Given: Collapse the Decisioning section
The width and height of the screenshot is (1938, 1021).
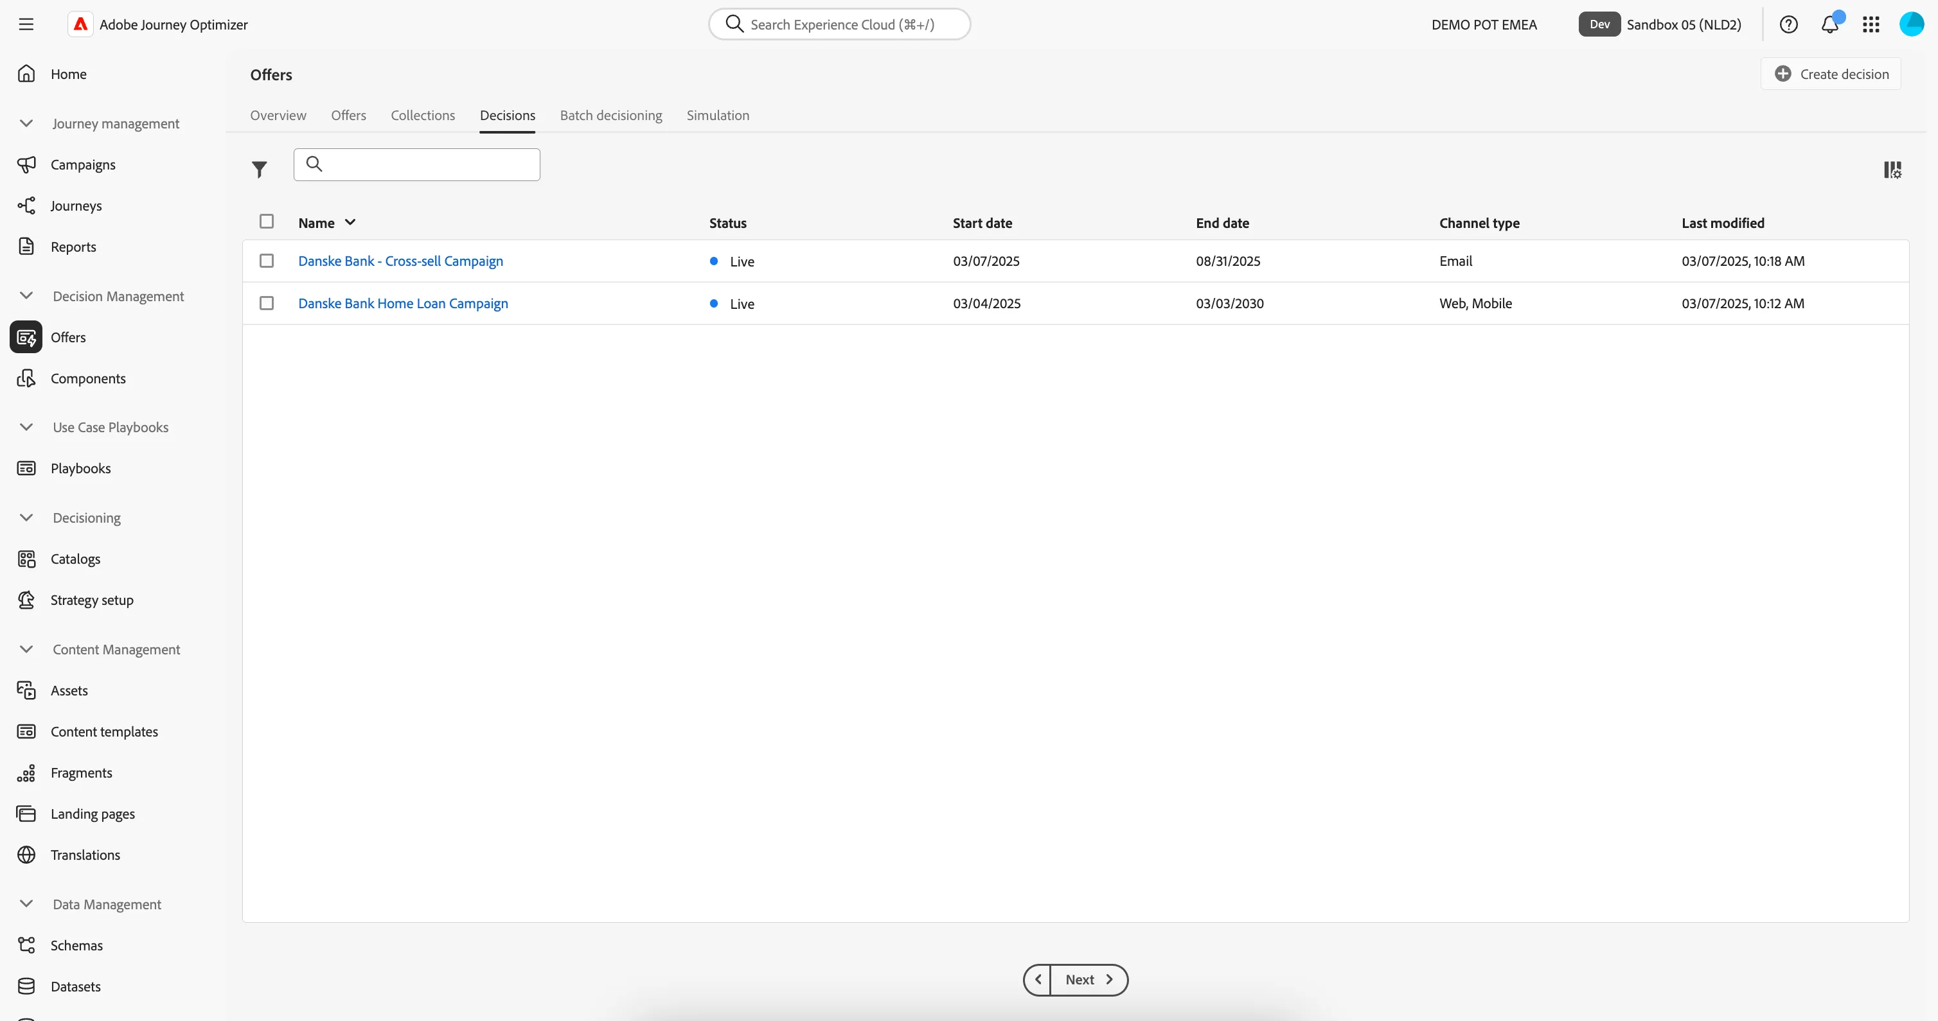Looking at the screenshot, I should 26,518.
